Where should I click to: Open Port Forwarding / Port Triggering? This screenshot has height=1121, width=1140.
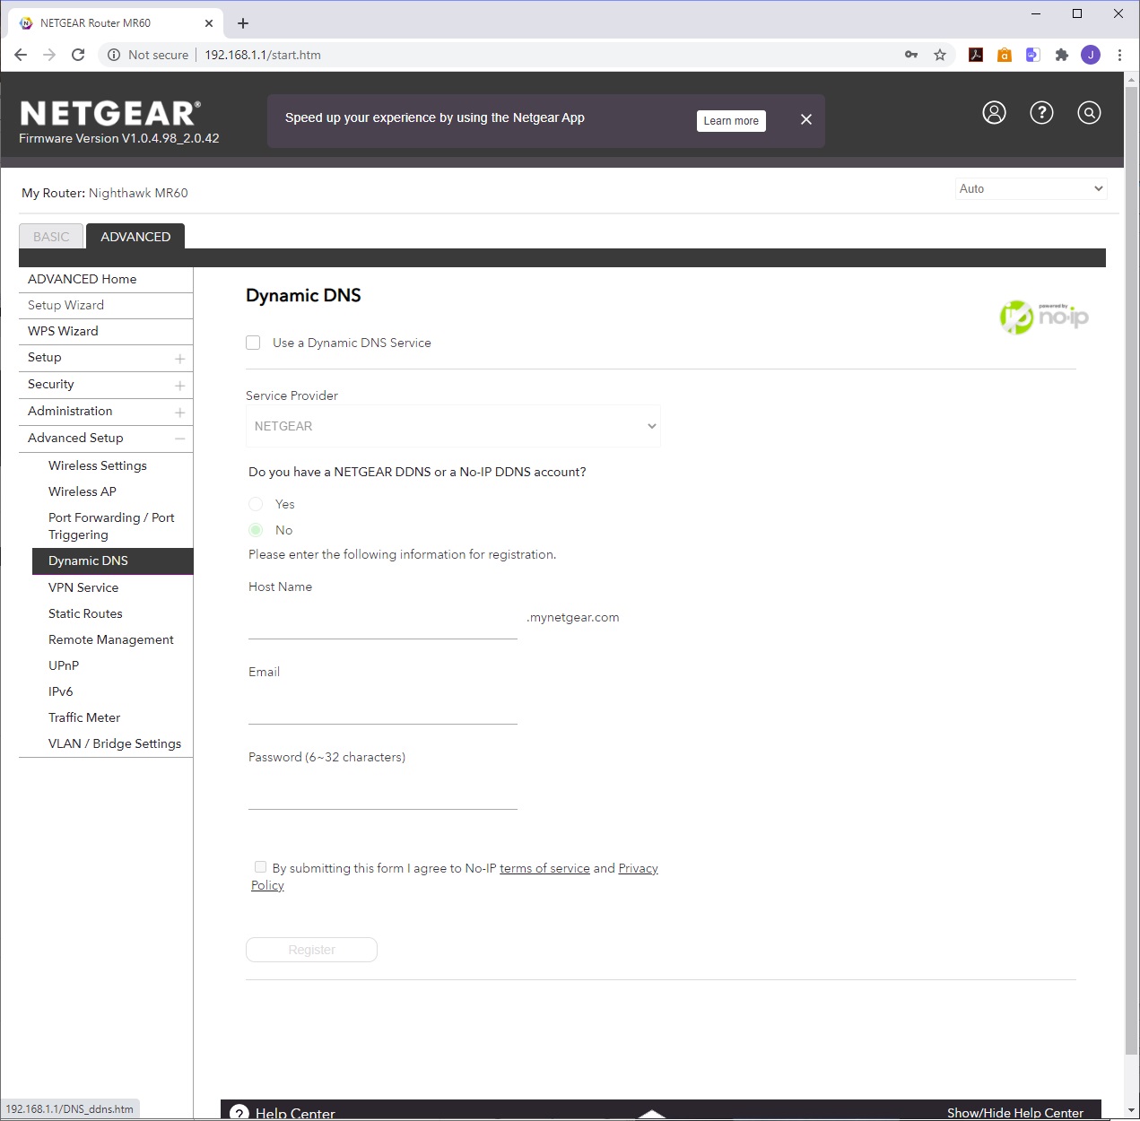111,526
